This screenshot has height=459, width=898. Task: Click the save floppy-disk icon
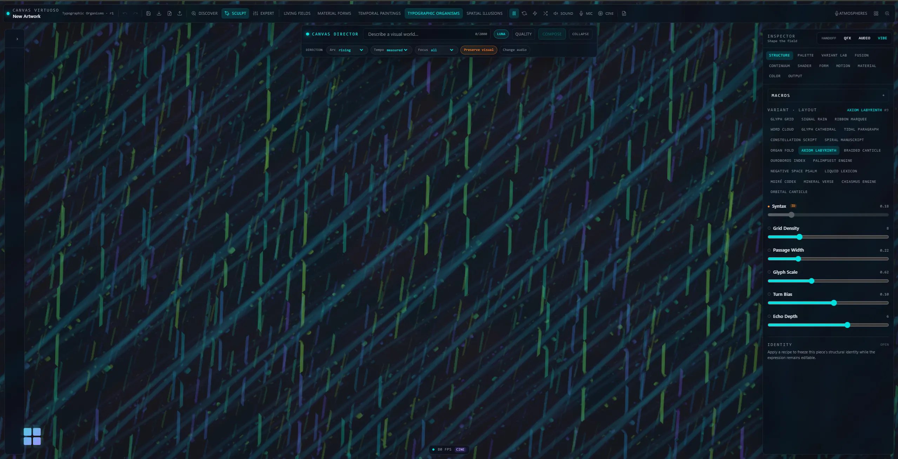pyautogui.click(x=148, y=13)
